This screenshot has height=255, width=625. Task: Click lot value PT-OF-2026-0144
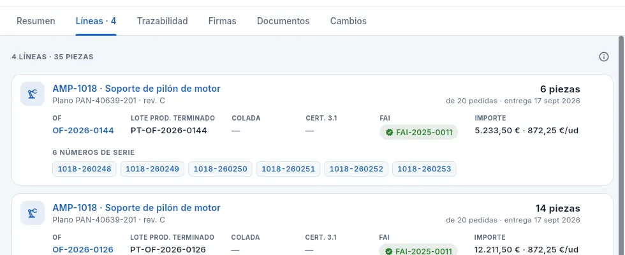pos(169,130)
